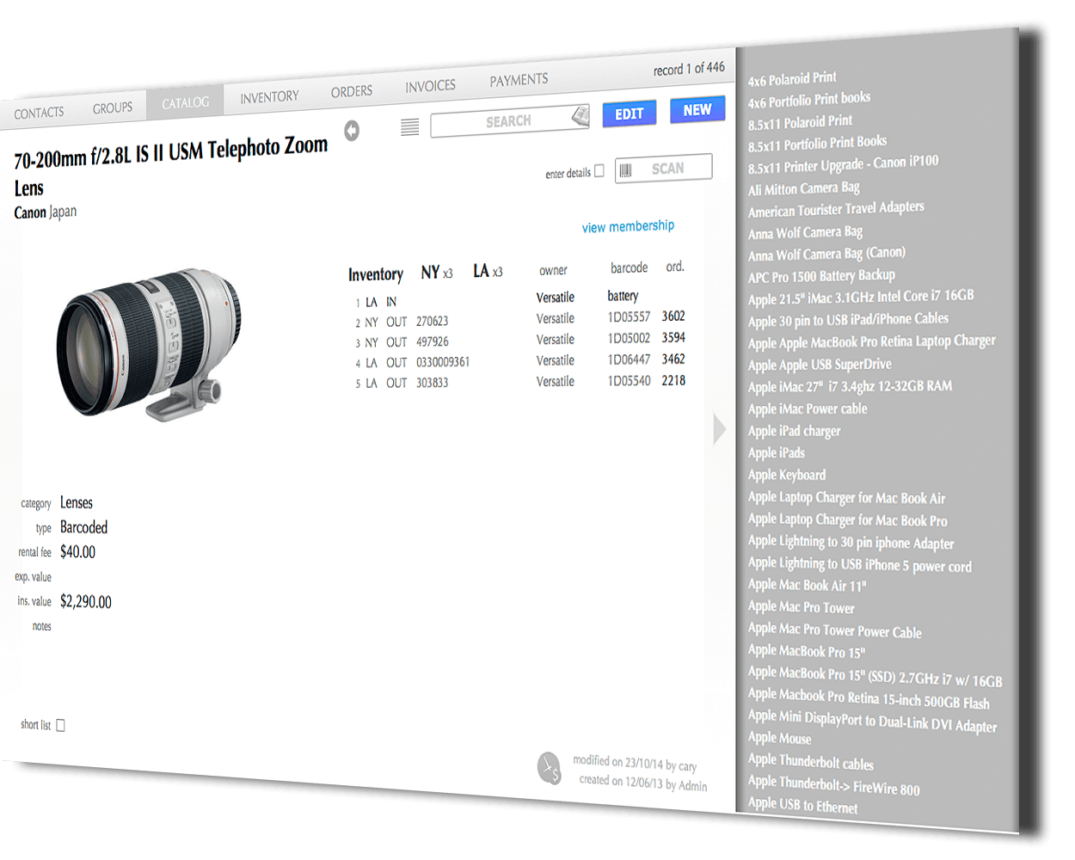This screenshot has height=860, width=1075.
Task: Click the barcode icon beside SCAN
Action: pos(625,170)
